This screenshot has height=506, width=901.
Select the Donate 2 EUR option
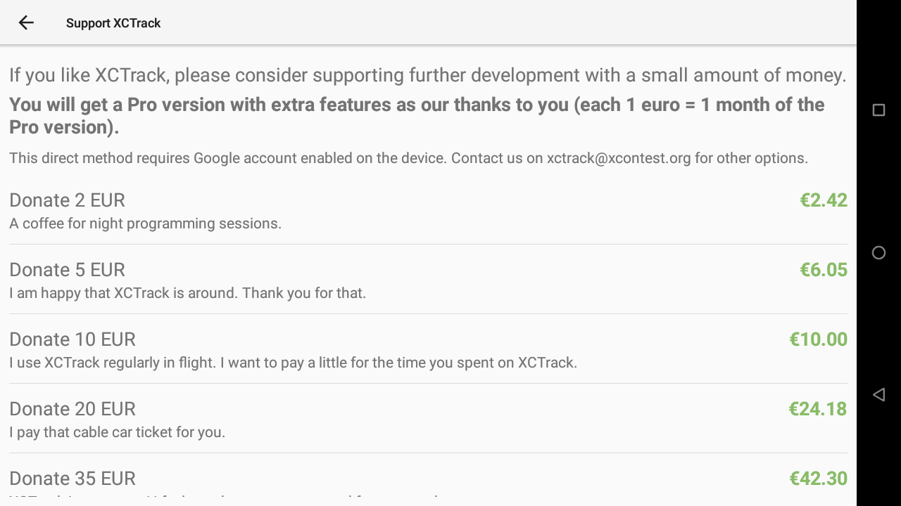click(x=428, y=210)
